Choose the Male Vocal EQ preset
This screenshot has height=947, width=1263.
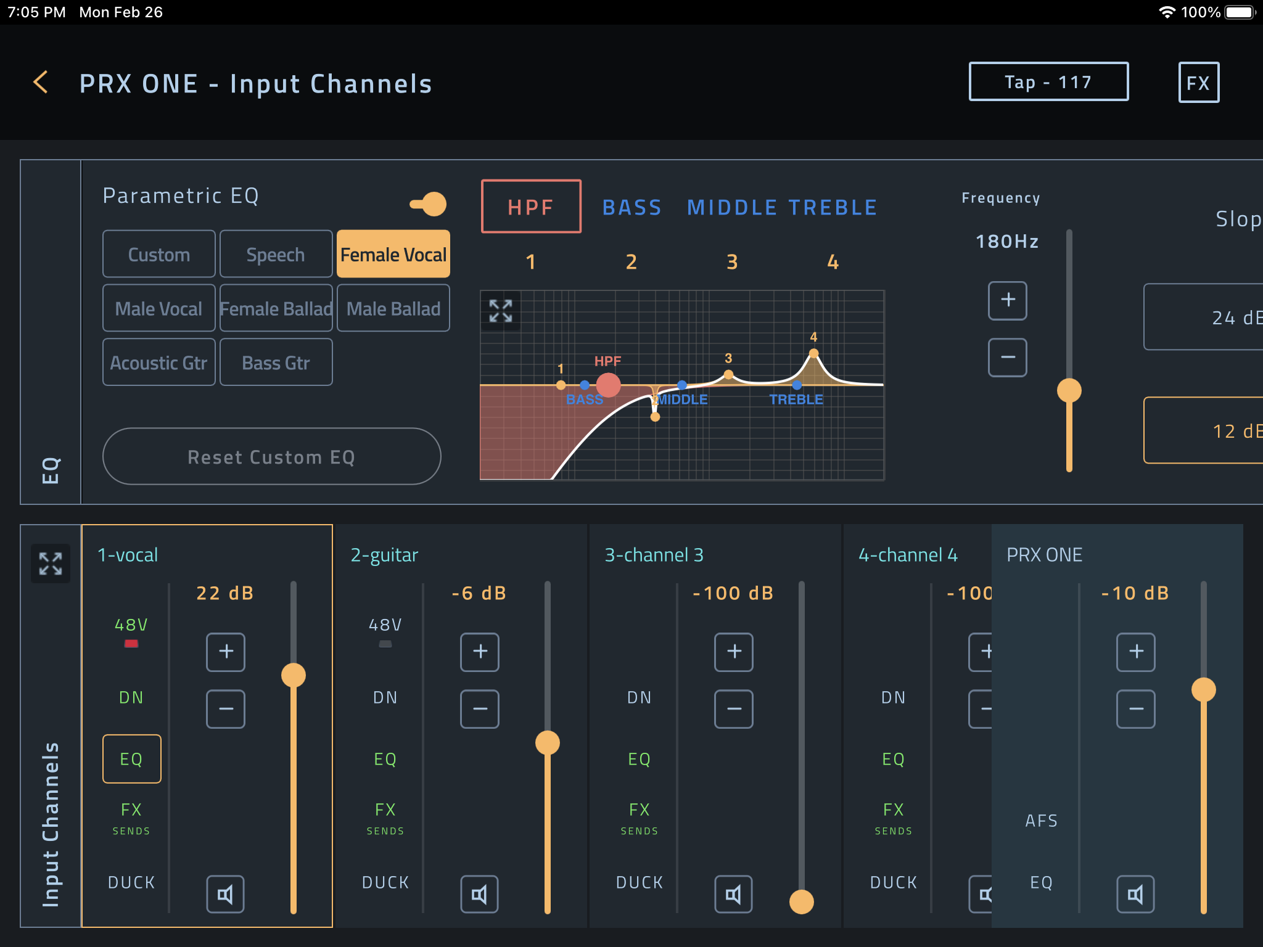[158, 309]
